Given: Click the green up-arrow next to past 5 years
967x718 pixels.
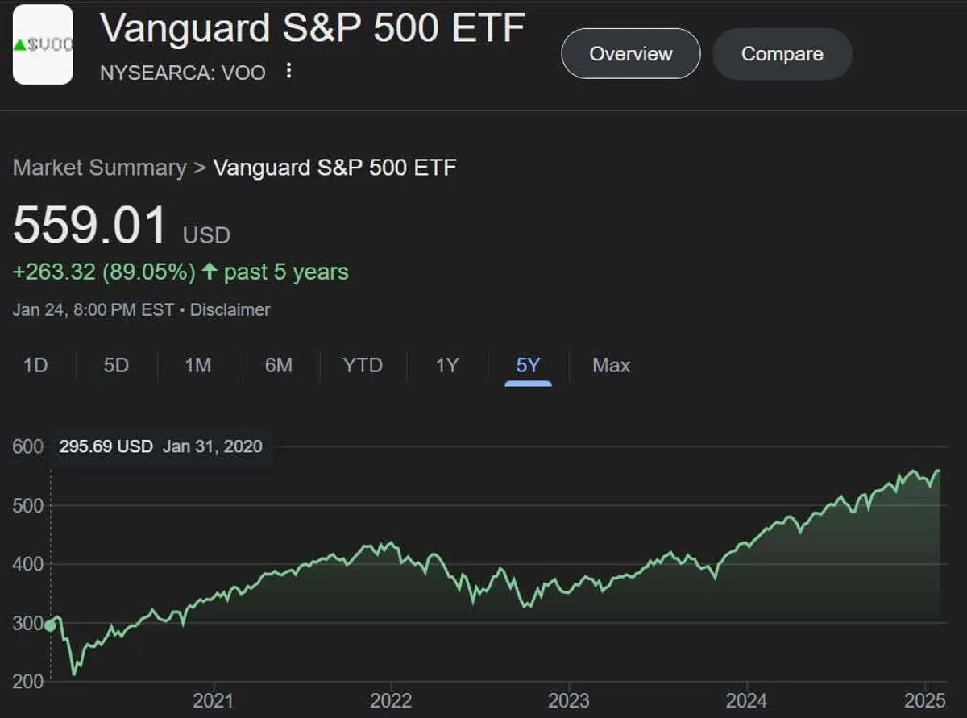Looking at the screenshot, I should [x=210, y=272].
